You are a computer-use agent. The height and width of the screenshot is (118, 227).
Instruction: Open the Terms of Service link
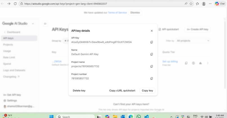pyautogui.click(x=117, y=13)
